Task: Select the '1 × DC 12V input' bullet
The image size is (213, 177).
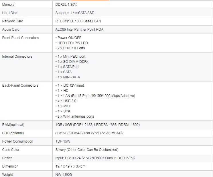Action: pos(70,85)
